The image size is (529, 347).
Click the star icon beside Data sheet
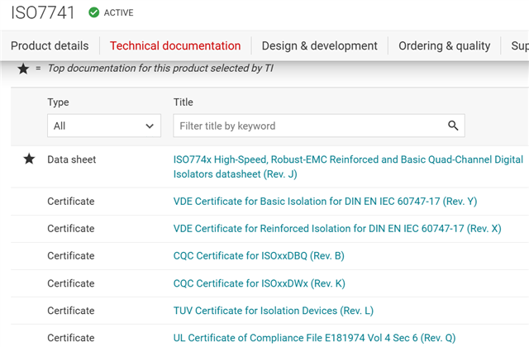click(29, 159)
